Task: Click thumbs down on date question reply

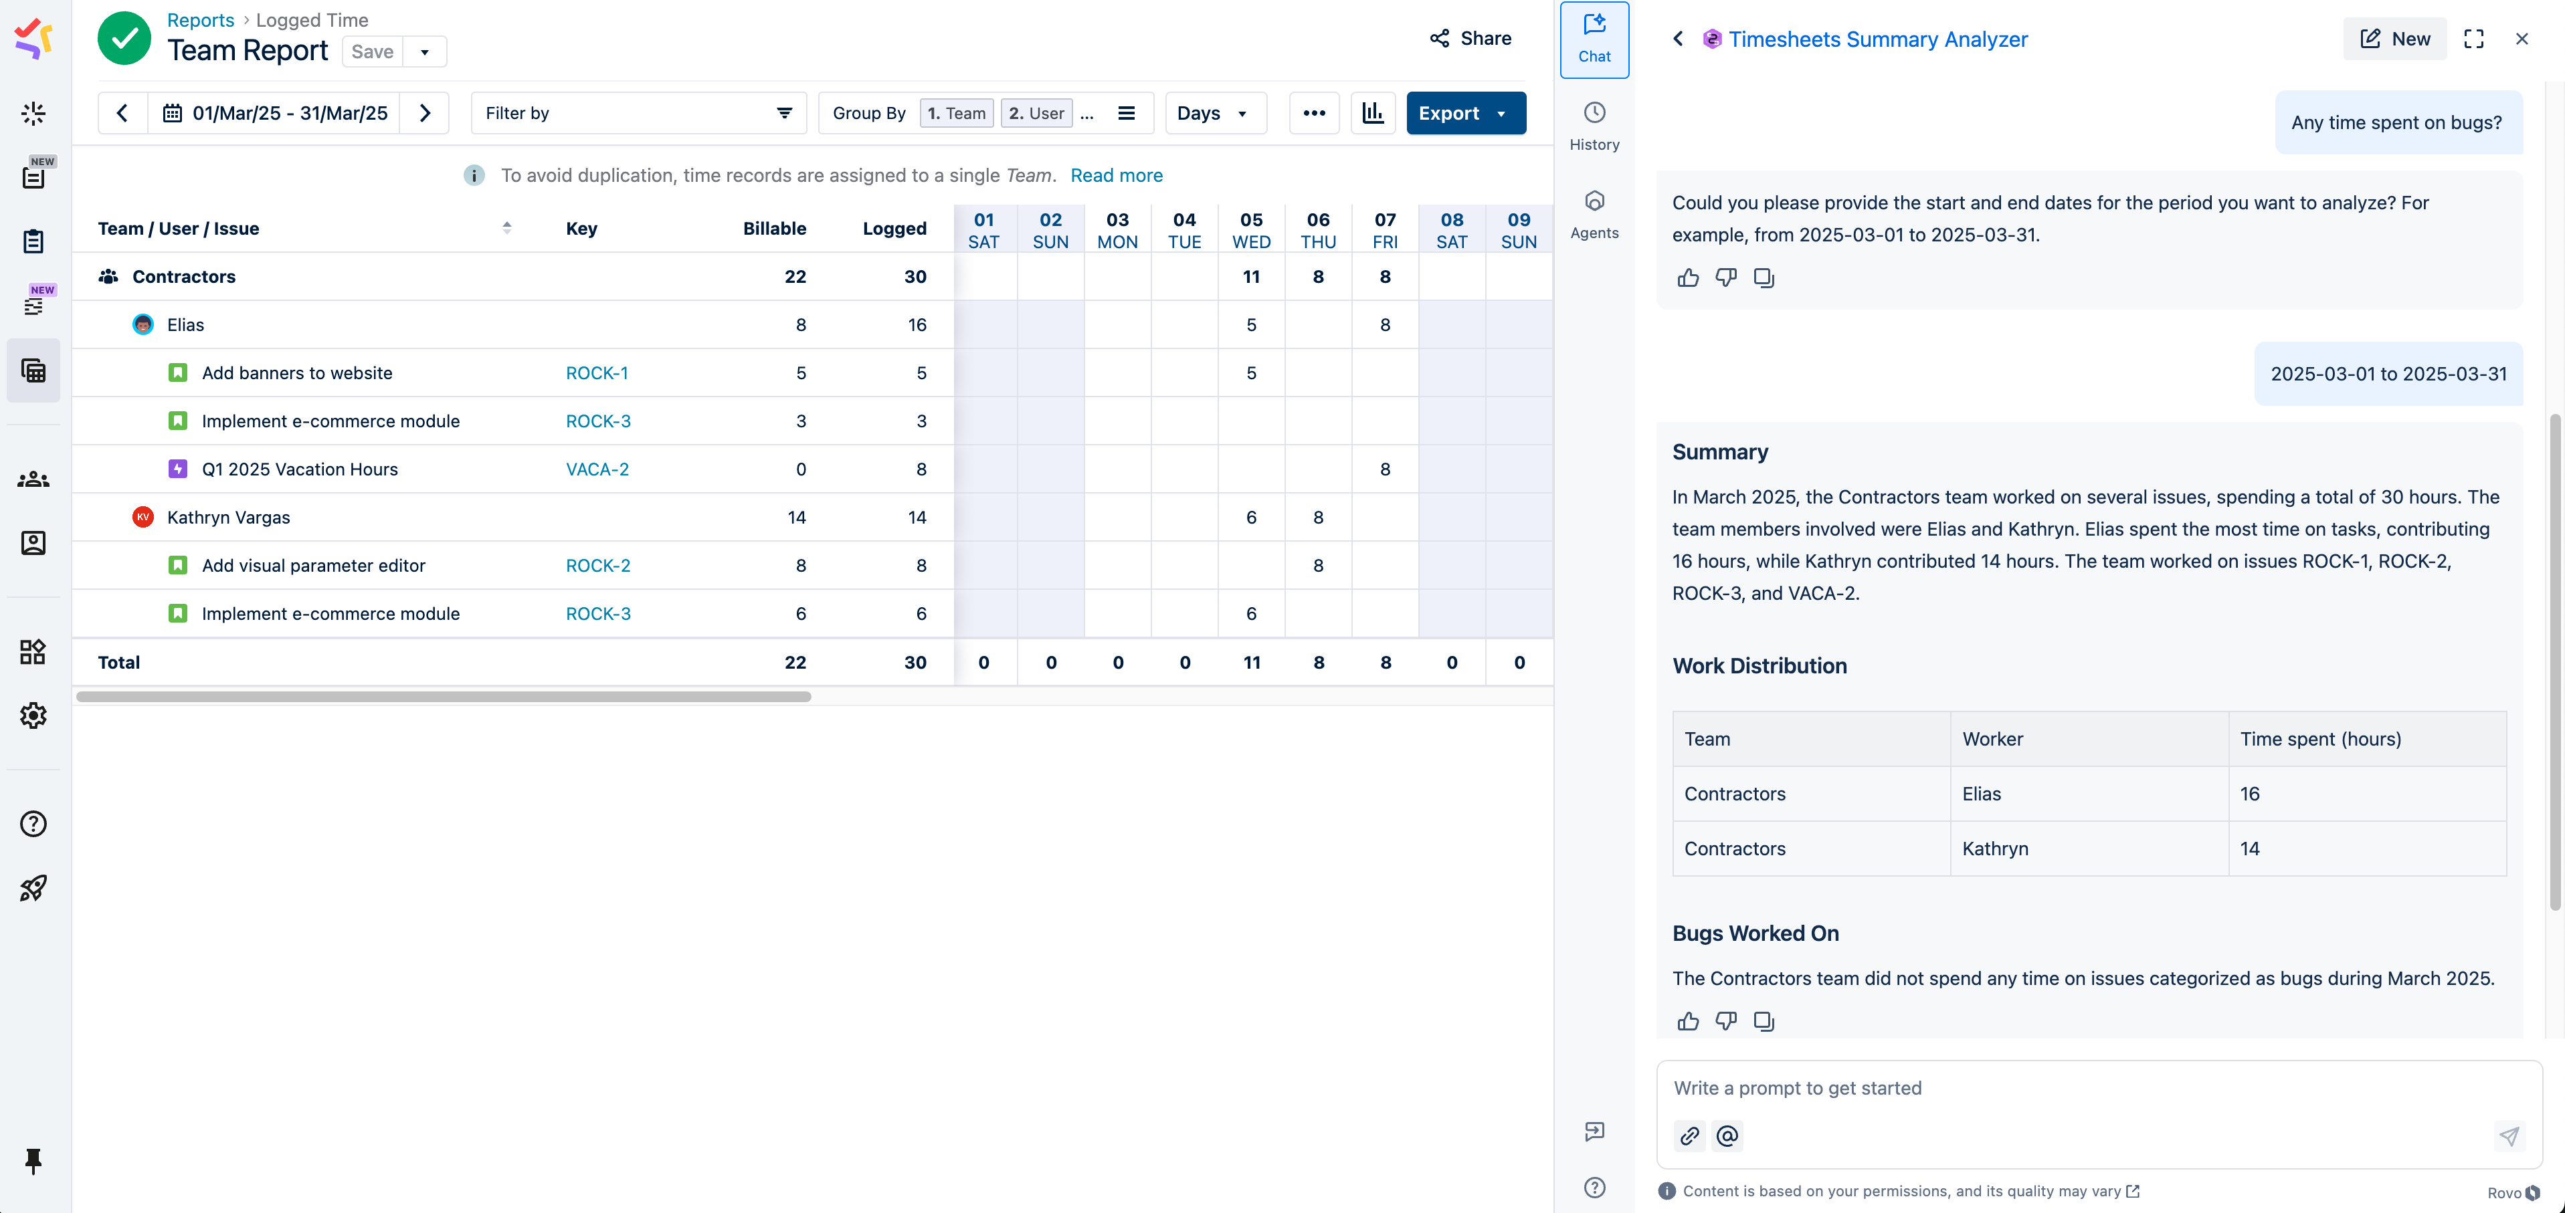Action: point(1725,278)
